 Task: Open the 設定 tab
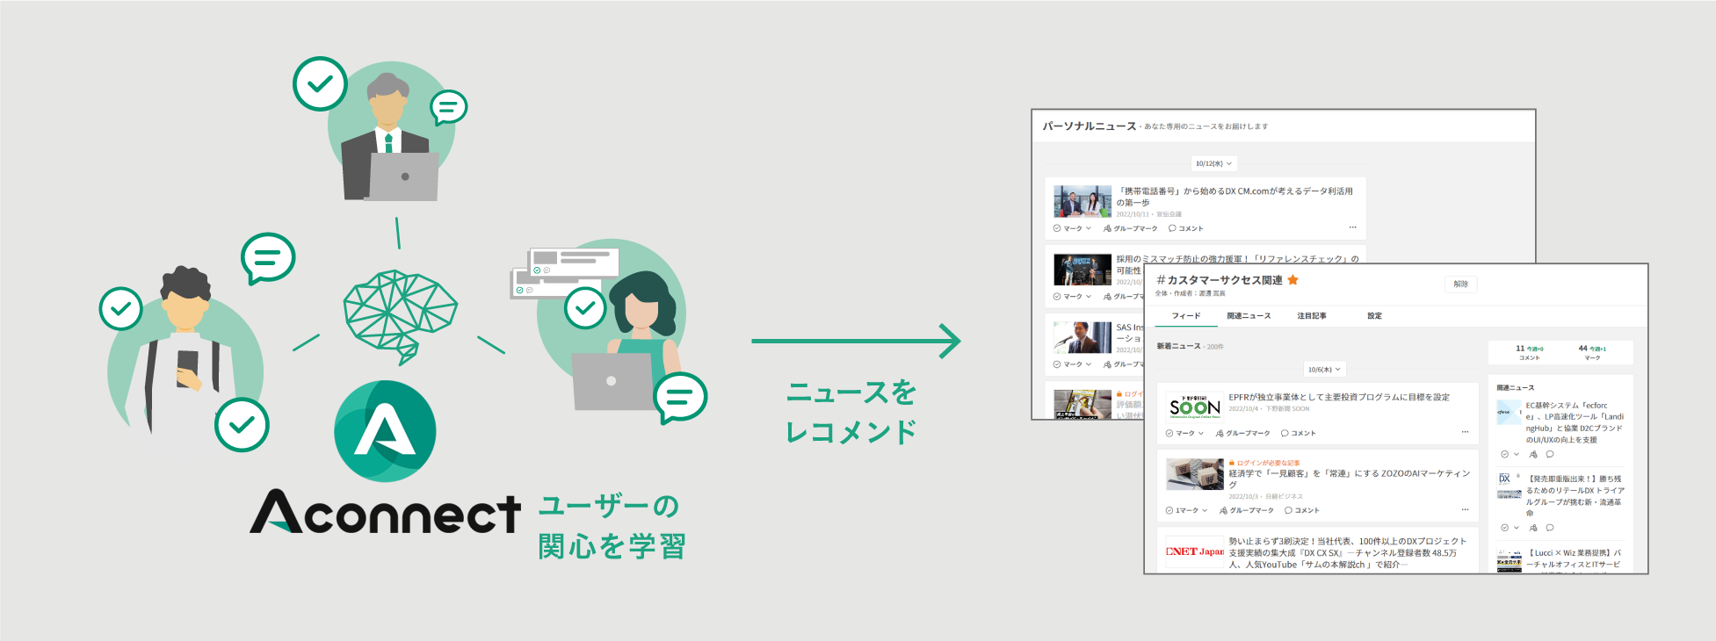[1374, 316]
